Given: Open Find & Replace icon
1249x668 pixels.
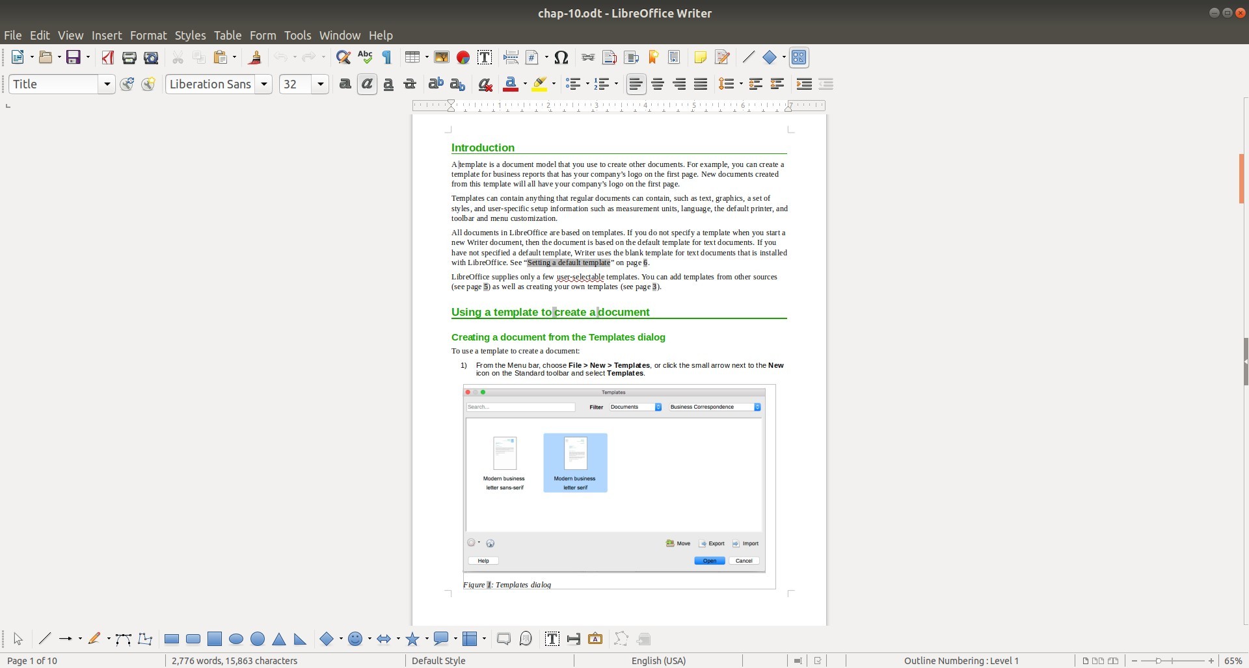Looking at the screenshot, I should click(343, 57).
